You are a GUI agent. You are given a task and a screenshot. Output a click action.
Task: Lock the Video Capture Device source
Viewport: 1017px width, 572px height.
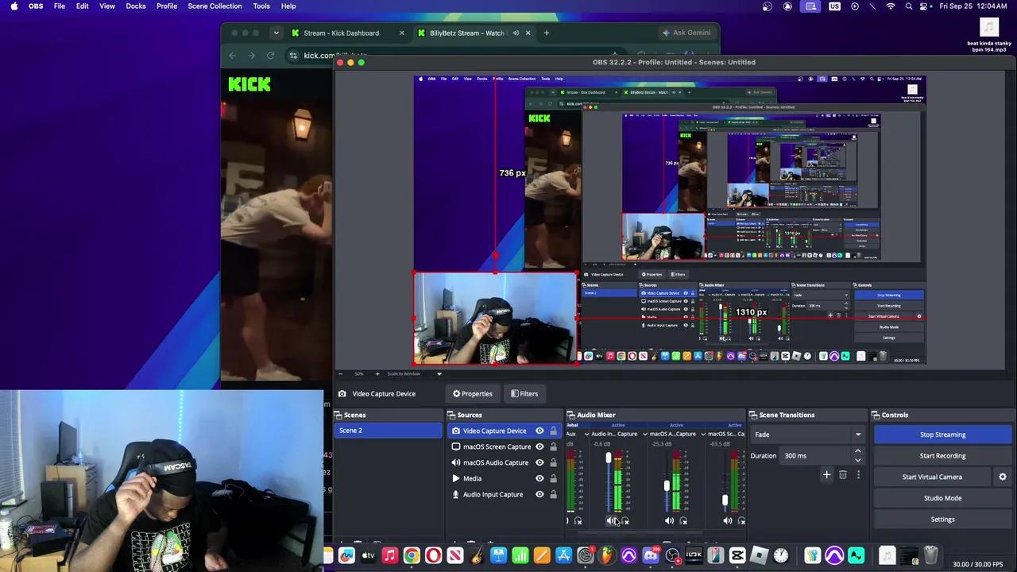(553, 431)
